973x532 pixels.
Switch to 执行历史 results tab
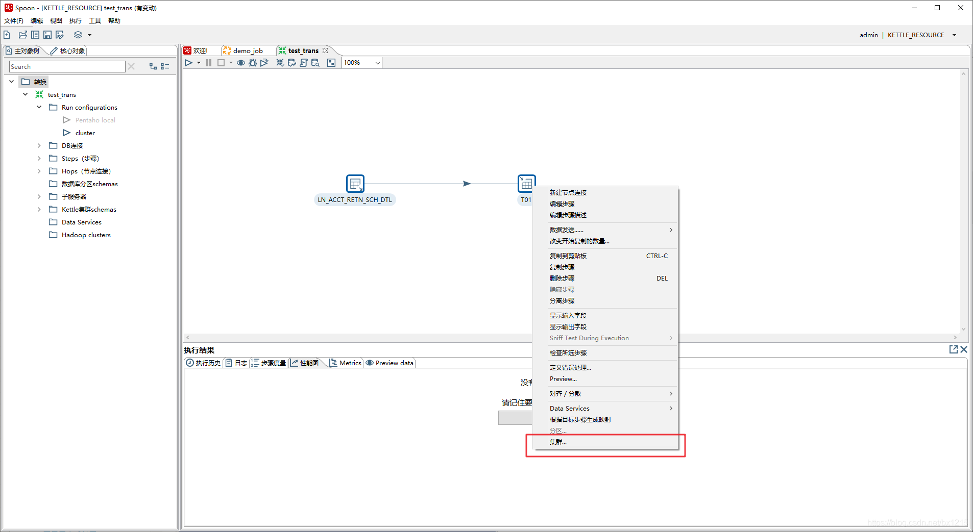coord(203,363)
